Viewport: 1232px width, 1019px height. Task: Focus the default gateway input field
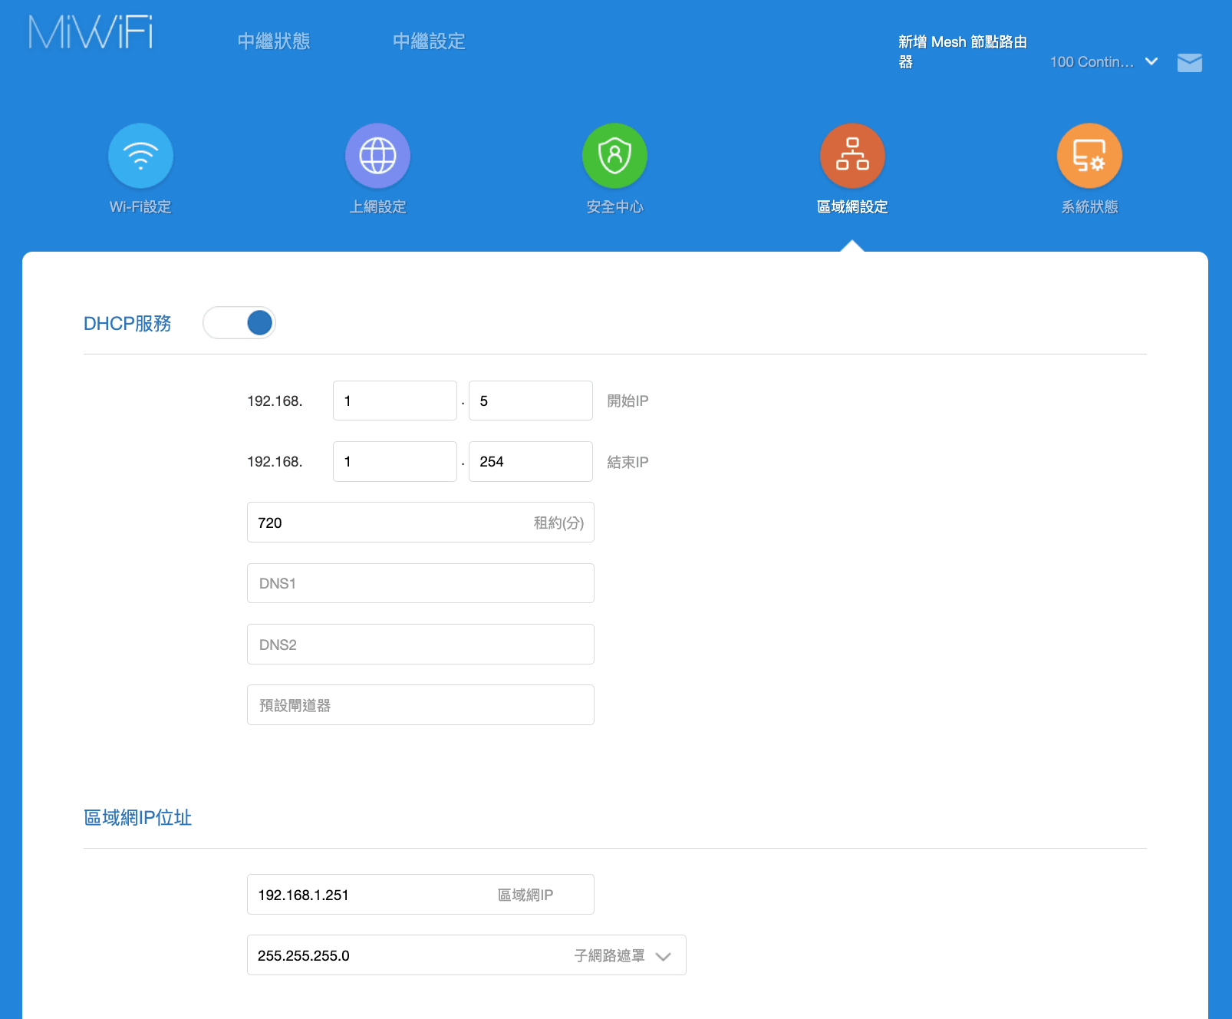click(x=420, y=705)
